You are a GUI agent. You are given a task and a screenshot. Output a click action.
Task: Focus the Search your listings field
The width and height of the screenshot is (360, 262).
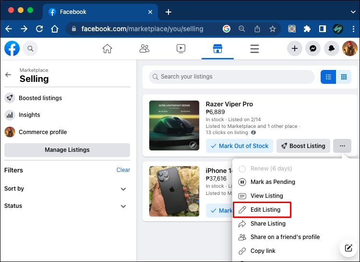click(232, 77)
